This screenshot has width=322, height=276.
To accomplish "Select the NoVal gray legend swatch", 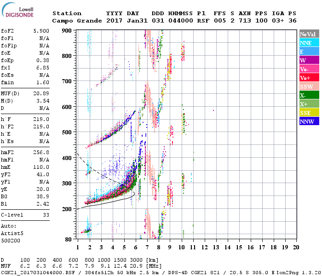I will coord(307,34).
